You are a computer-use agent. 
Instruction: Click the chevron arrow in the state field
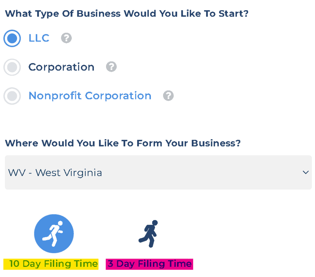click(x=306, y=172)
